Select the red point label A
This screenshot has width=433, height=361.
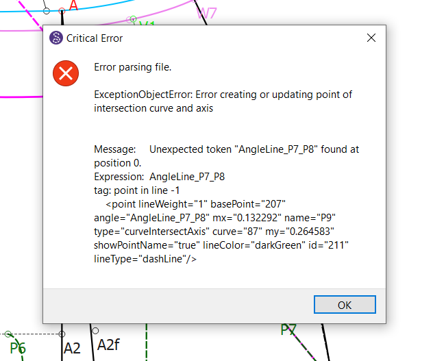73,5
